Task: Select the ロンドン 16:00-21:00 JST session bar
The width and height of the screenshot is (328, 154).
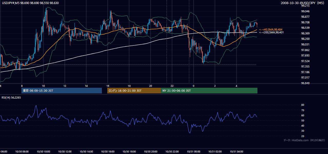Action: tap(134, 91)
